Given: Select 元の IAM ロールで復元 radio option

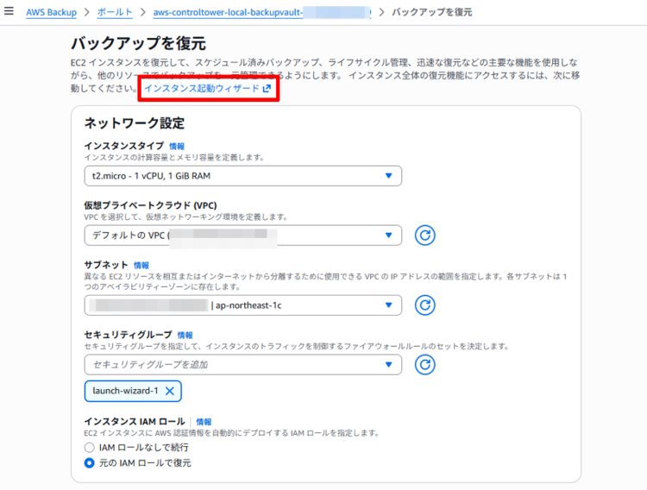Looking at the screenshot, I should click(89, 463).
